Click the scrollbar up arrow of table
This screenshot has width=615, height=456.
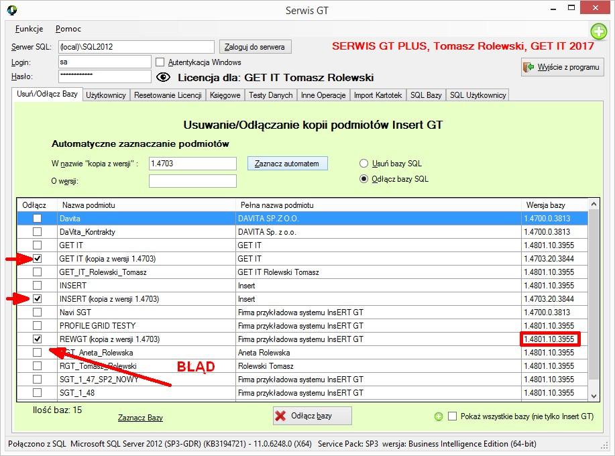(594, 205)
